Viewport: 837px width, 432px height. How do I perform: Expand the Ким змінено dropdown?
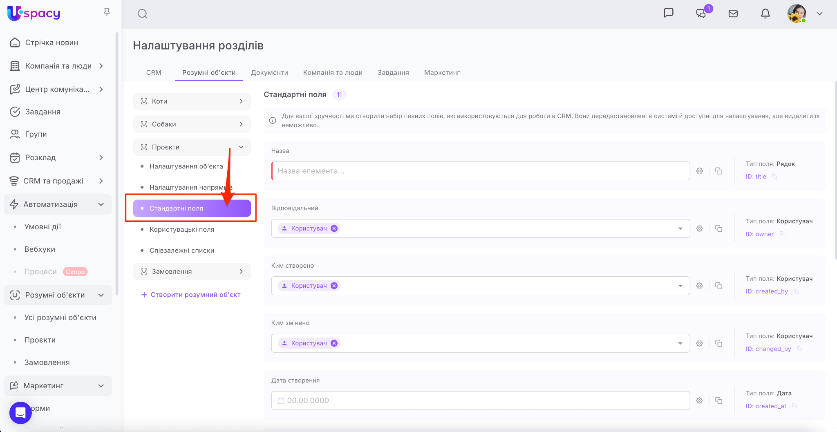point(680,343)
